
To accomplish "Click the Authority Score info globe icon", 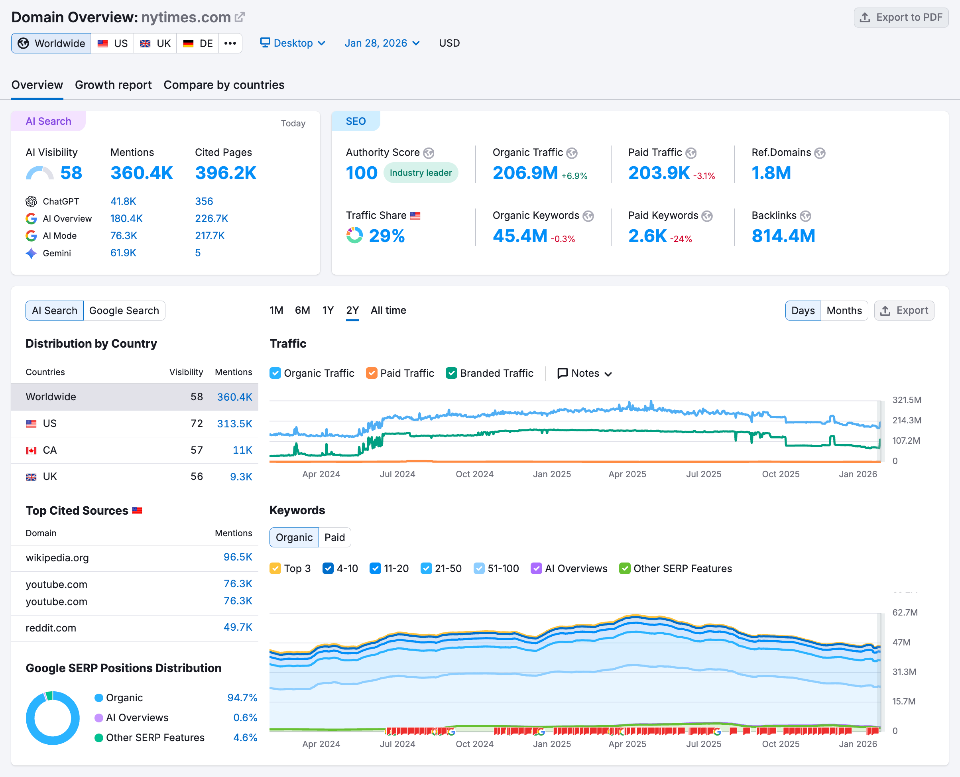I will click(429, 153).
